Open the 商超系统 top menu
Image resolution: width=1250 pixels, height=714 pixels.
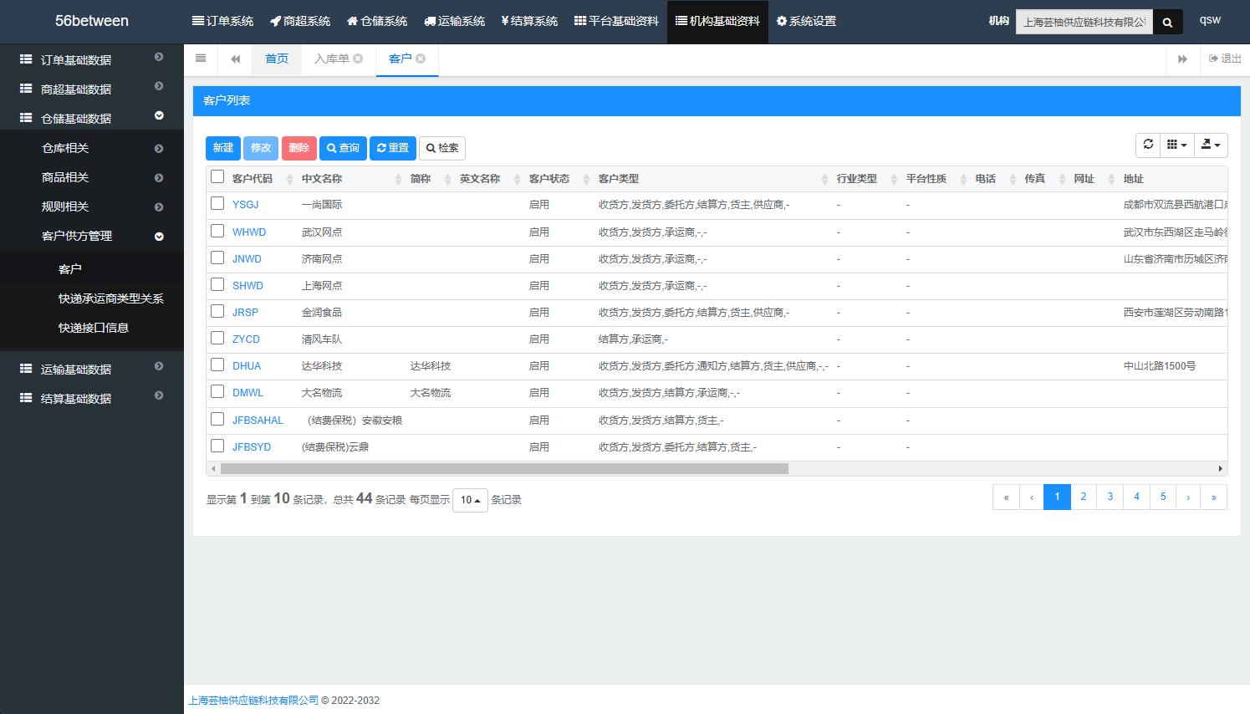[x=300, y=21]
